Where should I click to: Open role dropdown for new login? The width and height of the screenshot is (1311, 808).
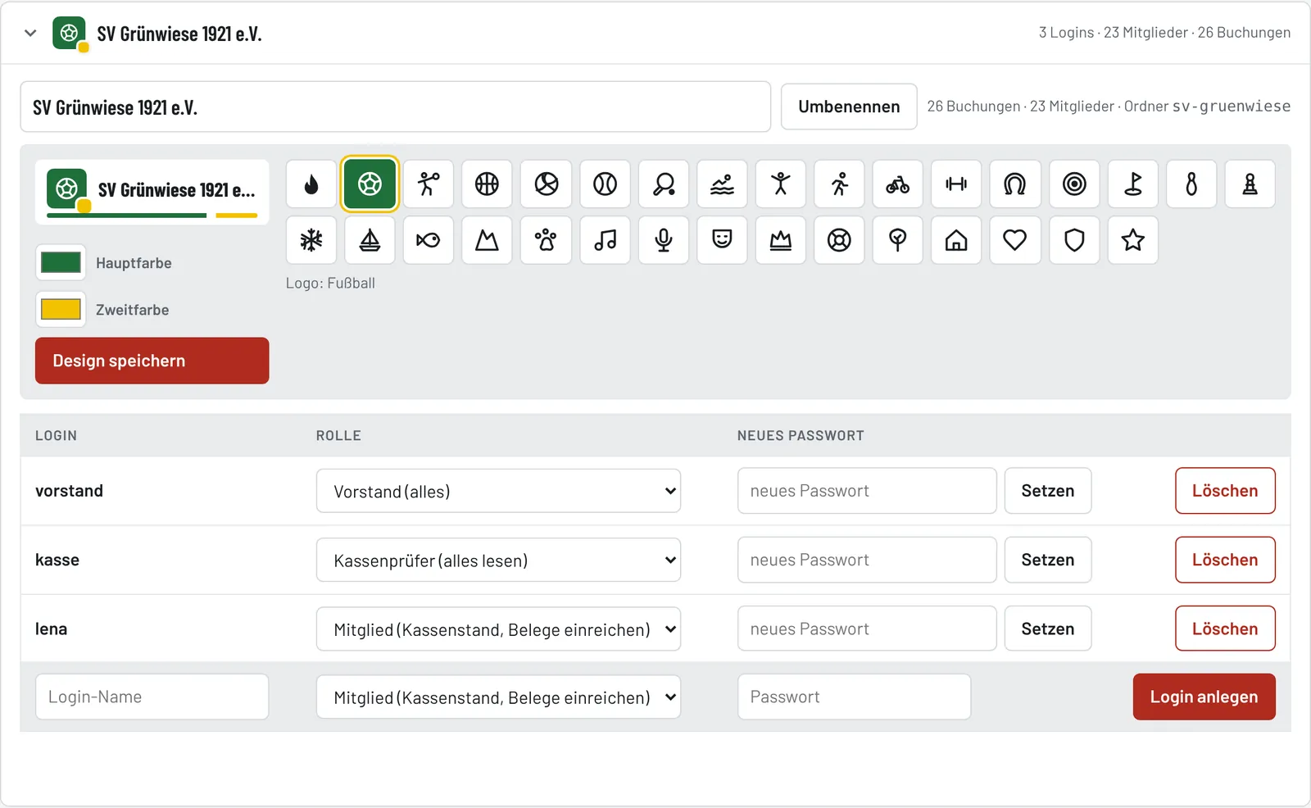(x=498, y=697)
